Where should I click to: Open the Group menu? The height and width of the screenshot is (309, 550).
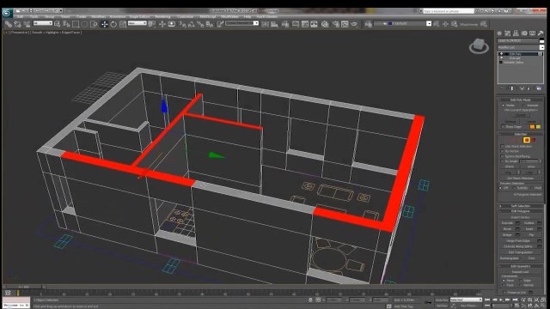click(50, 16)
